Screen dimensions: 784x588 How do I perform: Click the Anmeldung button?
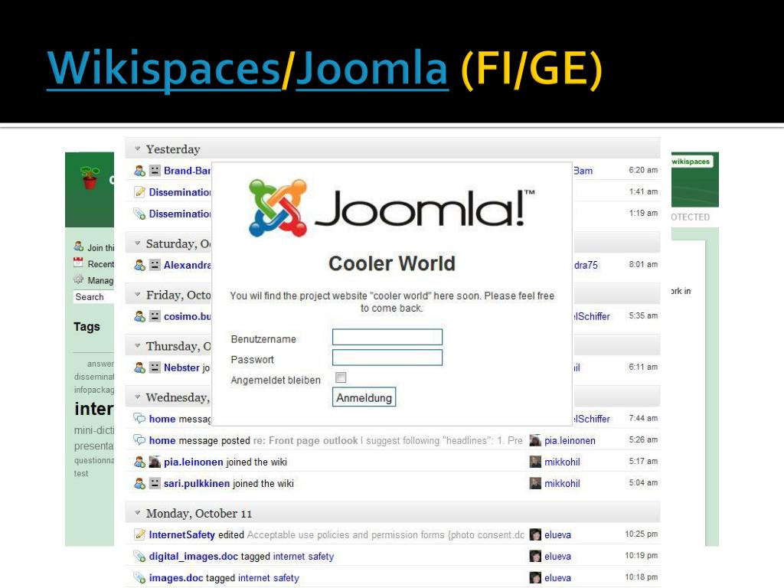(364, 397)
